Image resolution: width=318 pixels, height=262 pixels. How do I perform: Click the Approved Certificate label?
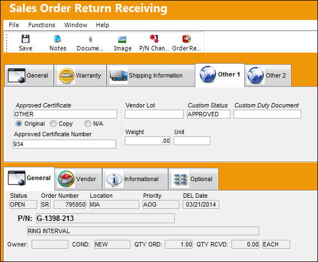coord(43,105)
